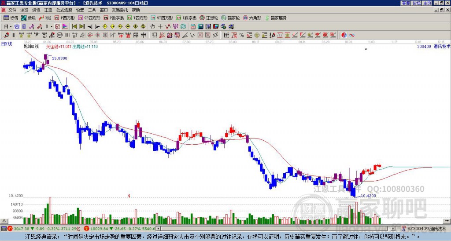Open the 公式选股 menu
Viewport: 451px width, 241px height.
point(64,10)
